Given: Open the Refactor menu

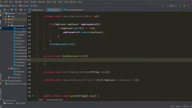Looking at the screenshot, I should click(42, 2).
